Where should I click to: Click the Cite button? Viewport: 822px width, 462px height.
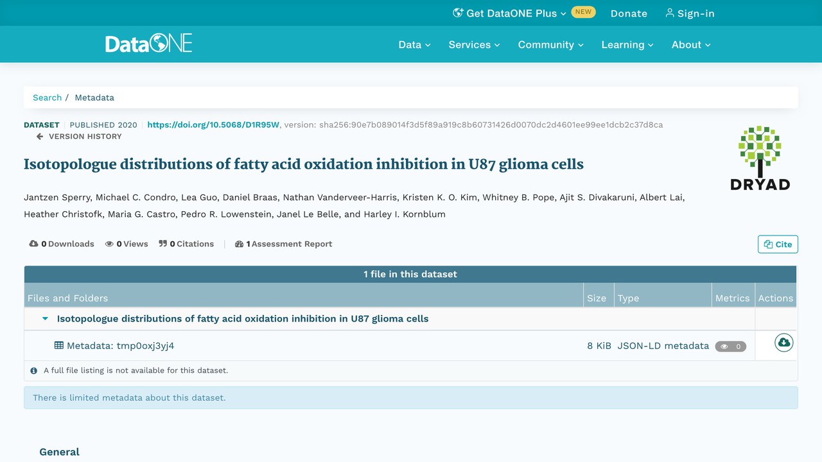(x=778, y=244)
